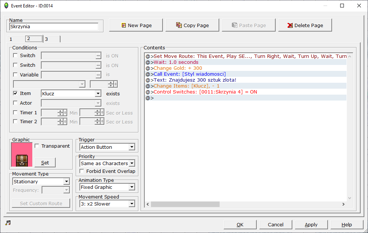Open the Movement Speed dropdown
Viewport: 368px width, 233px height.
131,204
